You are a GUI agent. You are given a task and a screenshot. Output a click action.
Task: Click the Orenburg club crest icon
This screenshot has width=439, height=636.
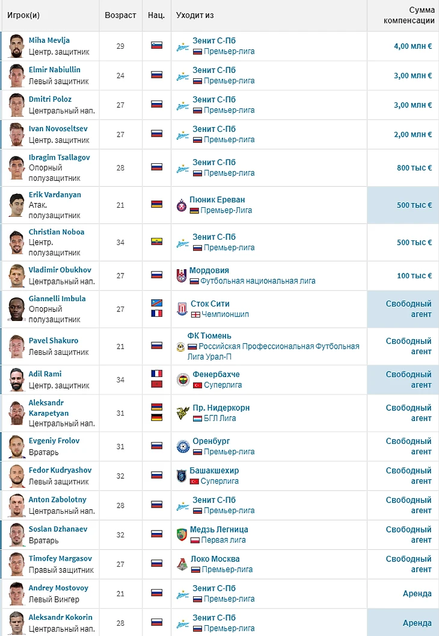click(x=183, y=446)
